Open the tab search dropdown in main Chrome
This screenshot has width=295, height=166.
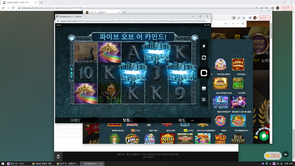click(270, 2)
